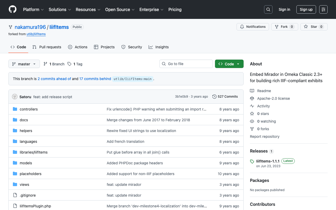Screen dimensions: 336x210
Task: Click the appearance settings icon in header
Action: point(323,9)
